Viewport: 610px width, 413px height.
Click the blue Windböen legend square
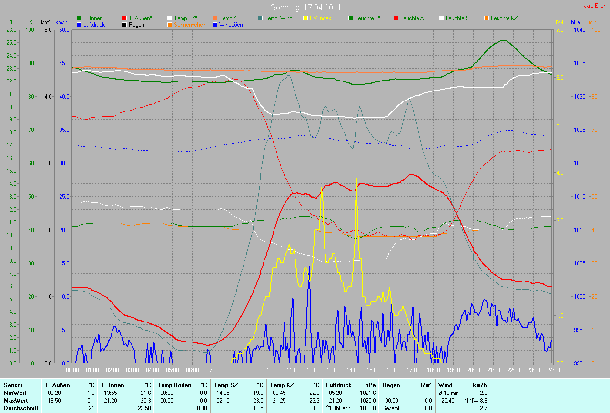tap(214, 24)
